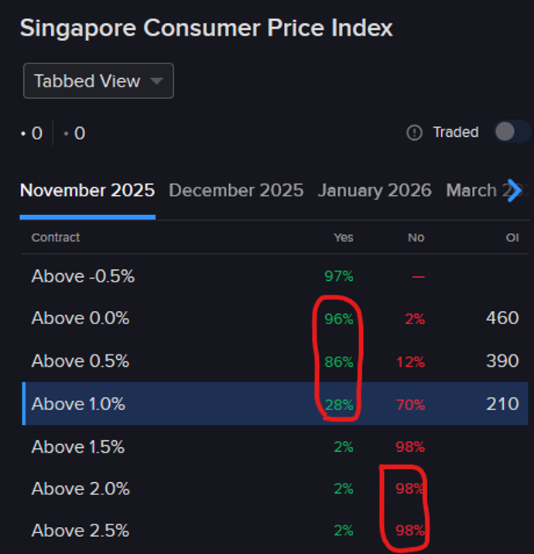Open the Above 2.0% contract row

(x=80, y=489)
